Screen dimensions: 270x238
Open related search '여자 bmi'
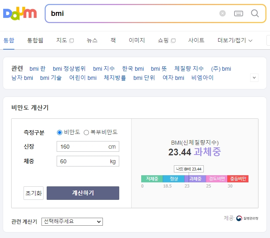173,78
